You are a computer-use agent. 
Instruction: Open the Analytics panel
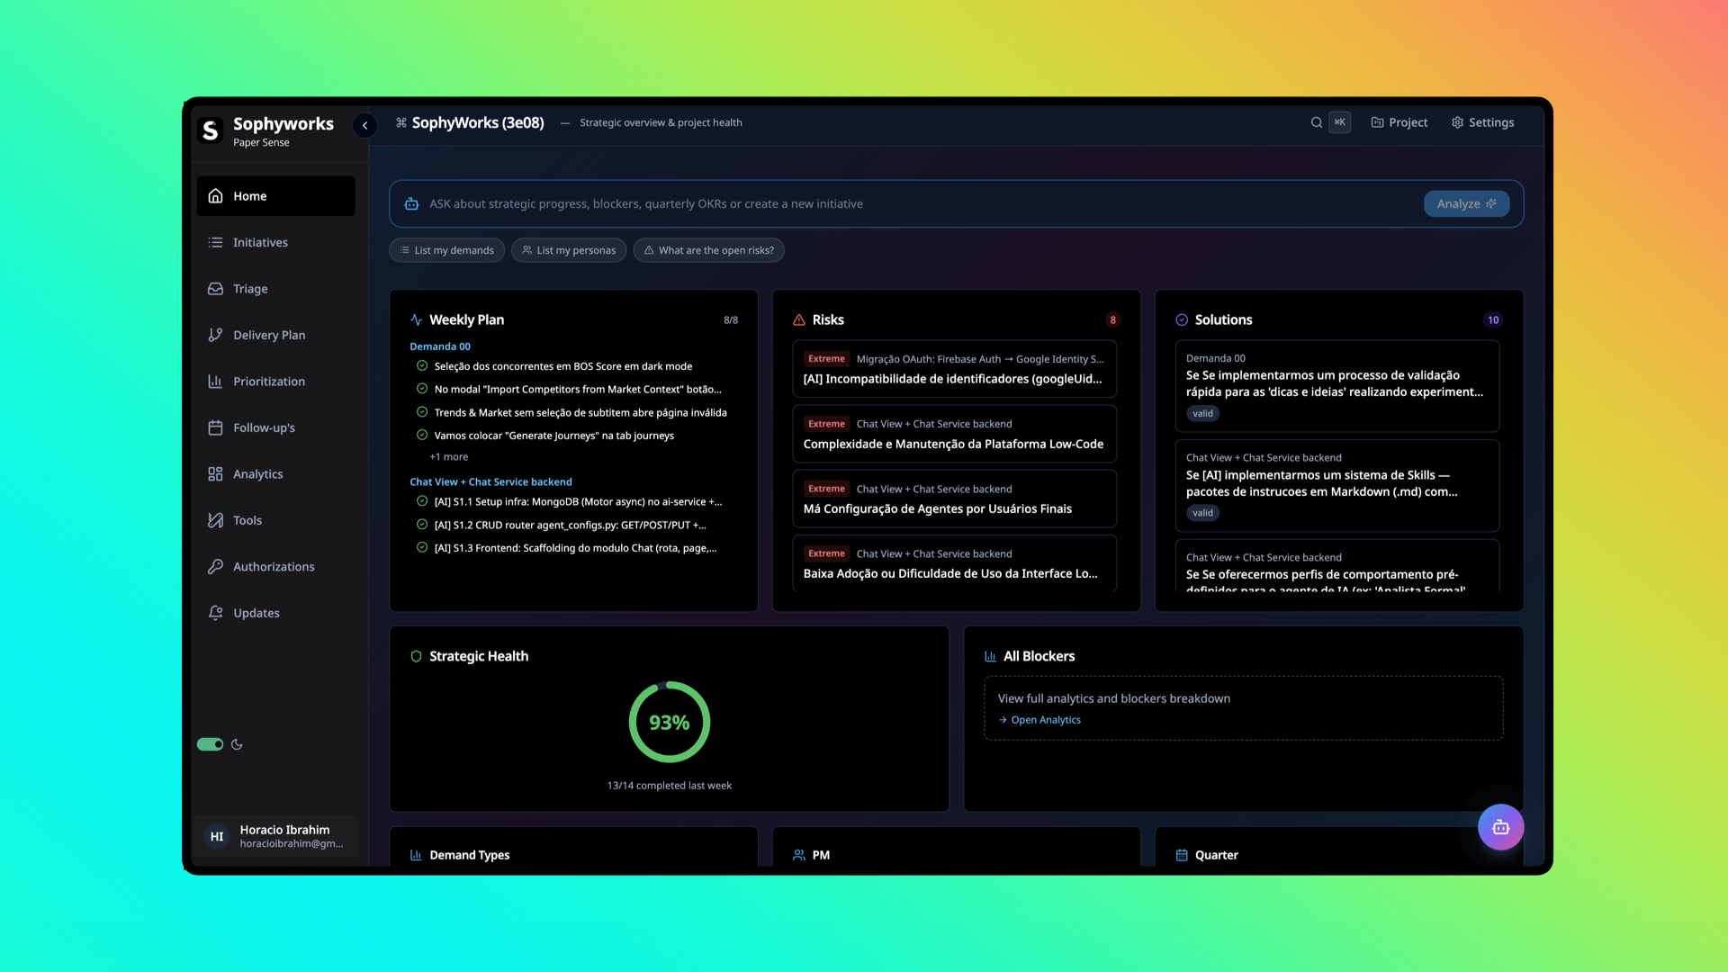click(x=258, y=473)
